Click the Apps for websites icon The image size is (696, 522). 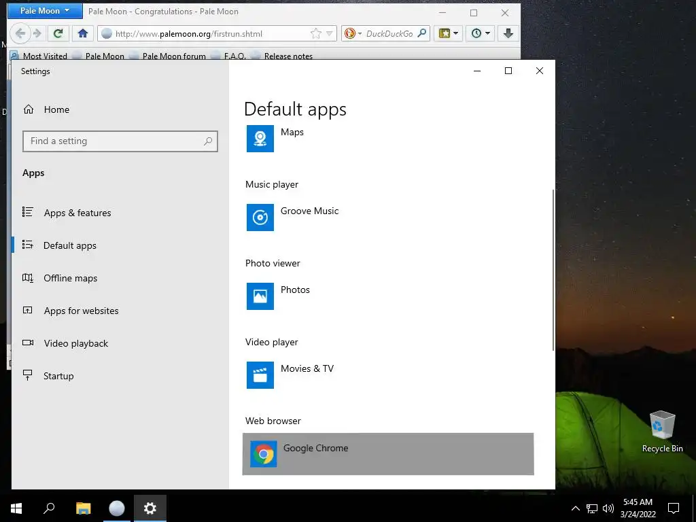coord(27,310)
